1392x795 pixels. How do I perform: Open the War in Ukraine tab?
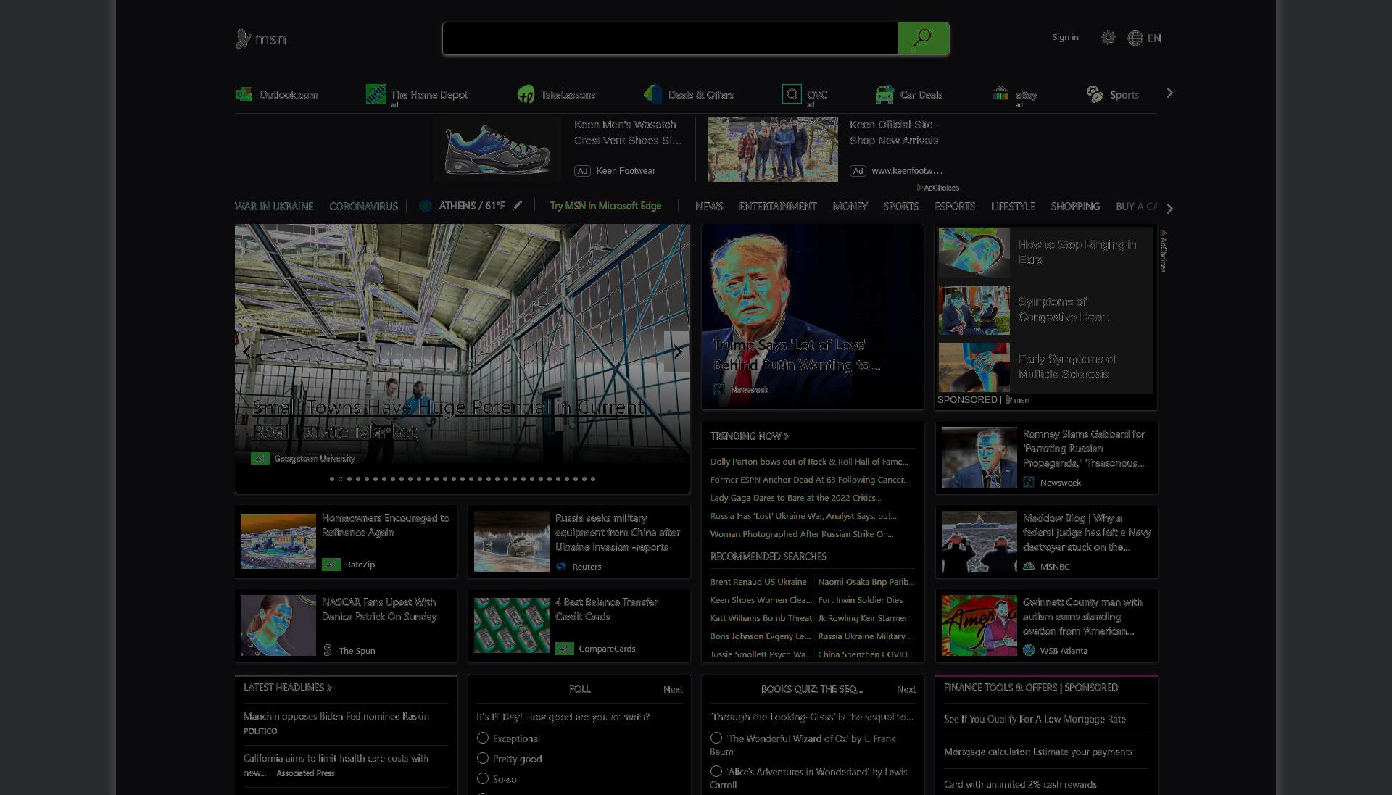coord(274,206)
